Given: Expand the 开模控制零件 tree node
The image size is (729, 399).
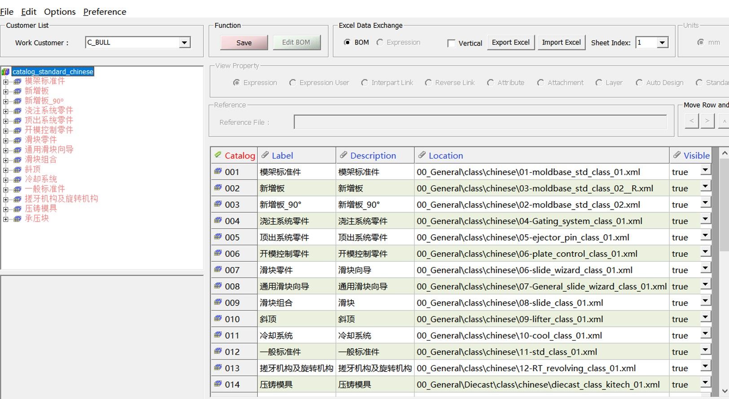Looking at the screenshot, I should coord(5,131).
